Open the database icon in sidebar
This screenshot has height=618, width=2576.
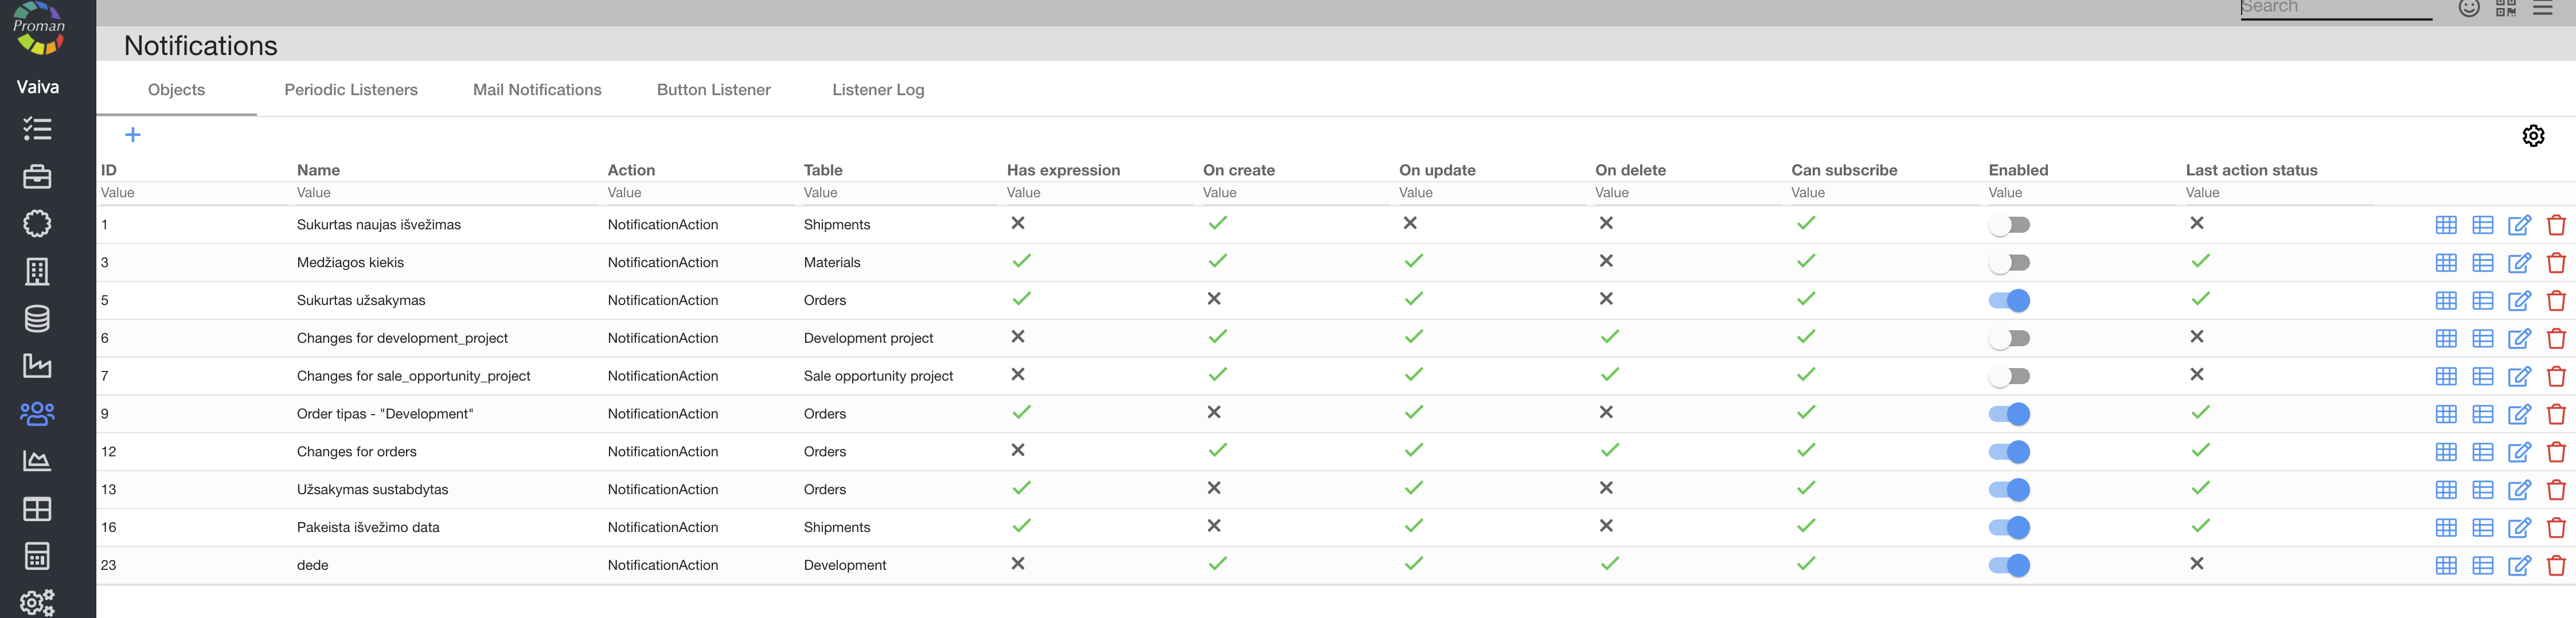[x=37, y=319]
